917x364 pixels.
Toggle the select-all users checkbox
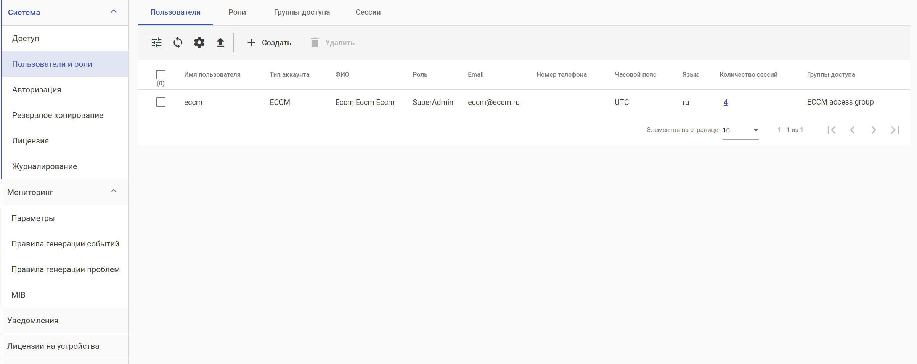(x=161, y=74)
